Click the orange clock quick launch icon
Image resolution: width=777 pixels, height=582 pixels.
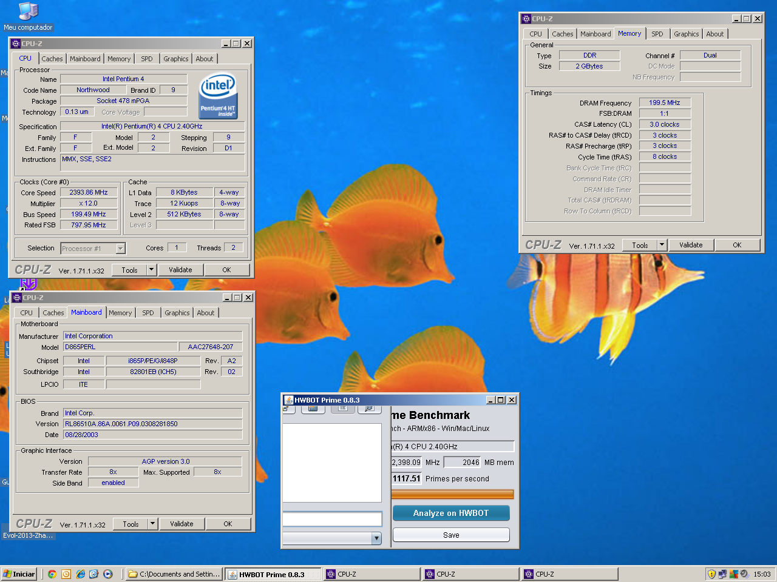[x=66, y=574]
